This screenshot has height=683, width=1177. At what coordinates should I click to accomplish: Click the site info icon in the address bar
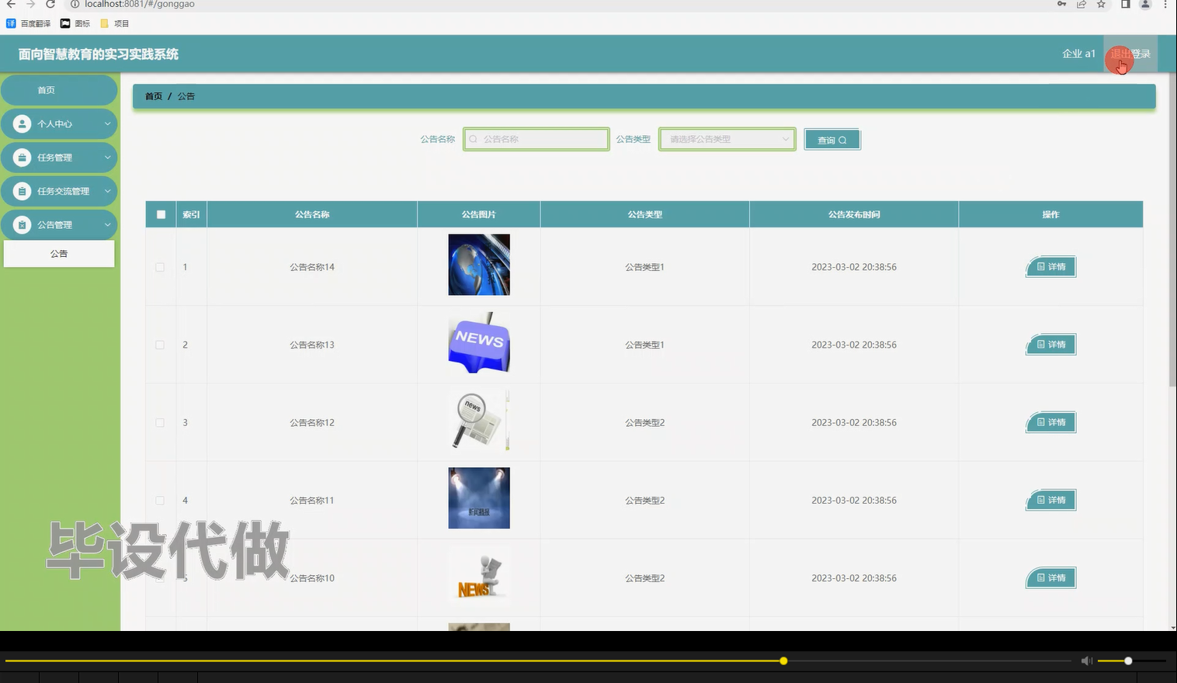click(x=75, y=4)
